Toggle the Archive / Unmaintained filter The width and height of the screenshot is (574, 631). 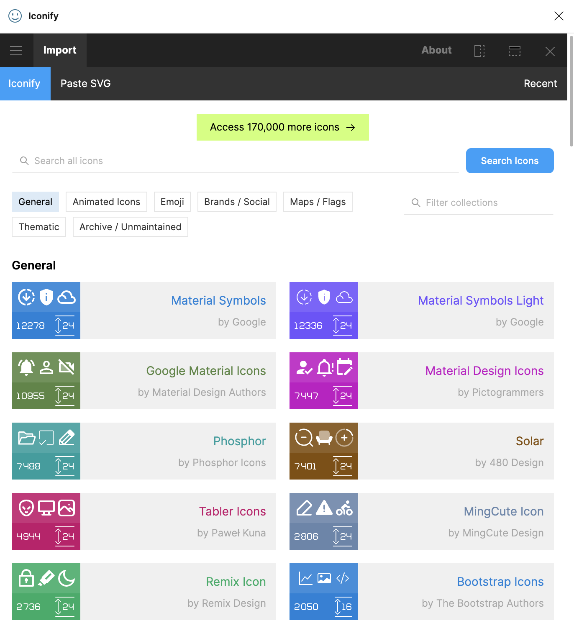[x=131, y=227]
